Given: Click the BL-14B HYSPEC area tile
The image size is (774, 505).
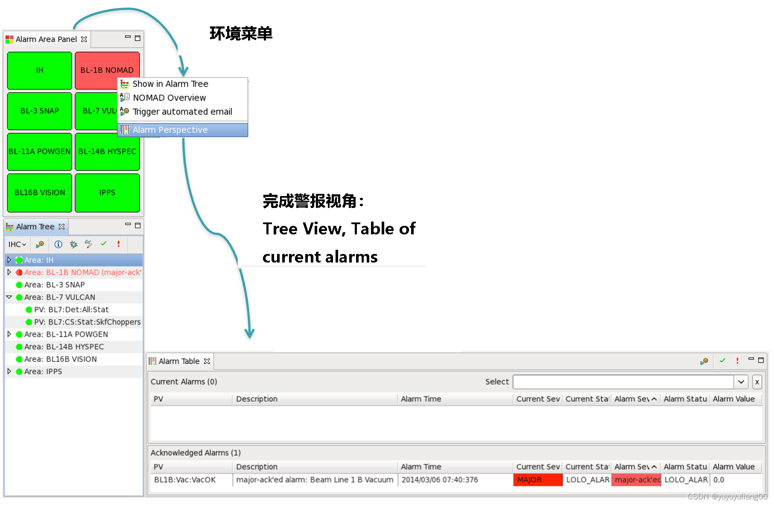Looking at the screenshot, I should [107, 151].
